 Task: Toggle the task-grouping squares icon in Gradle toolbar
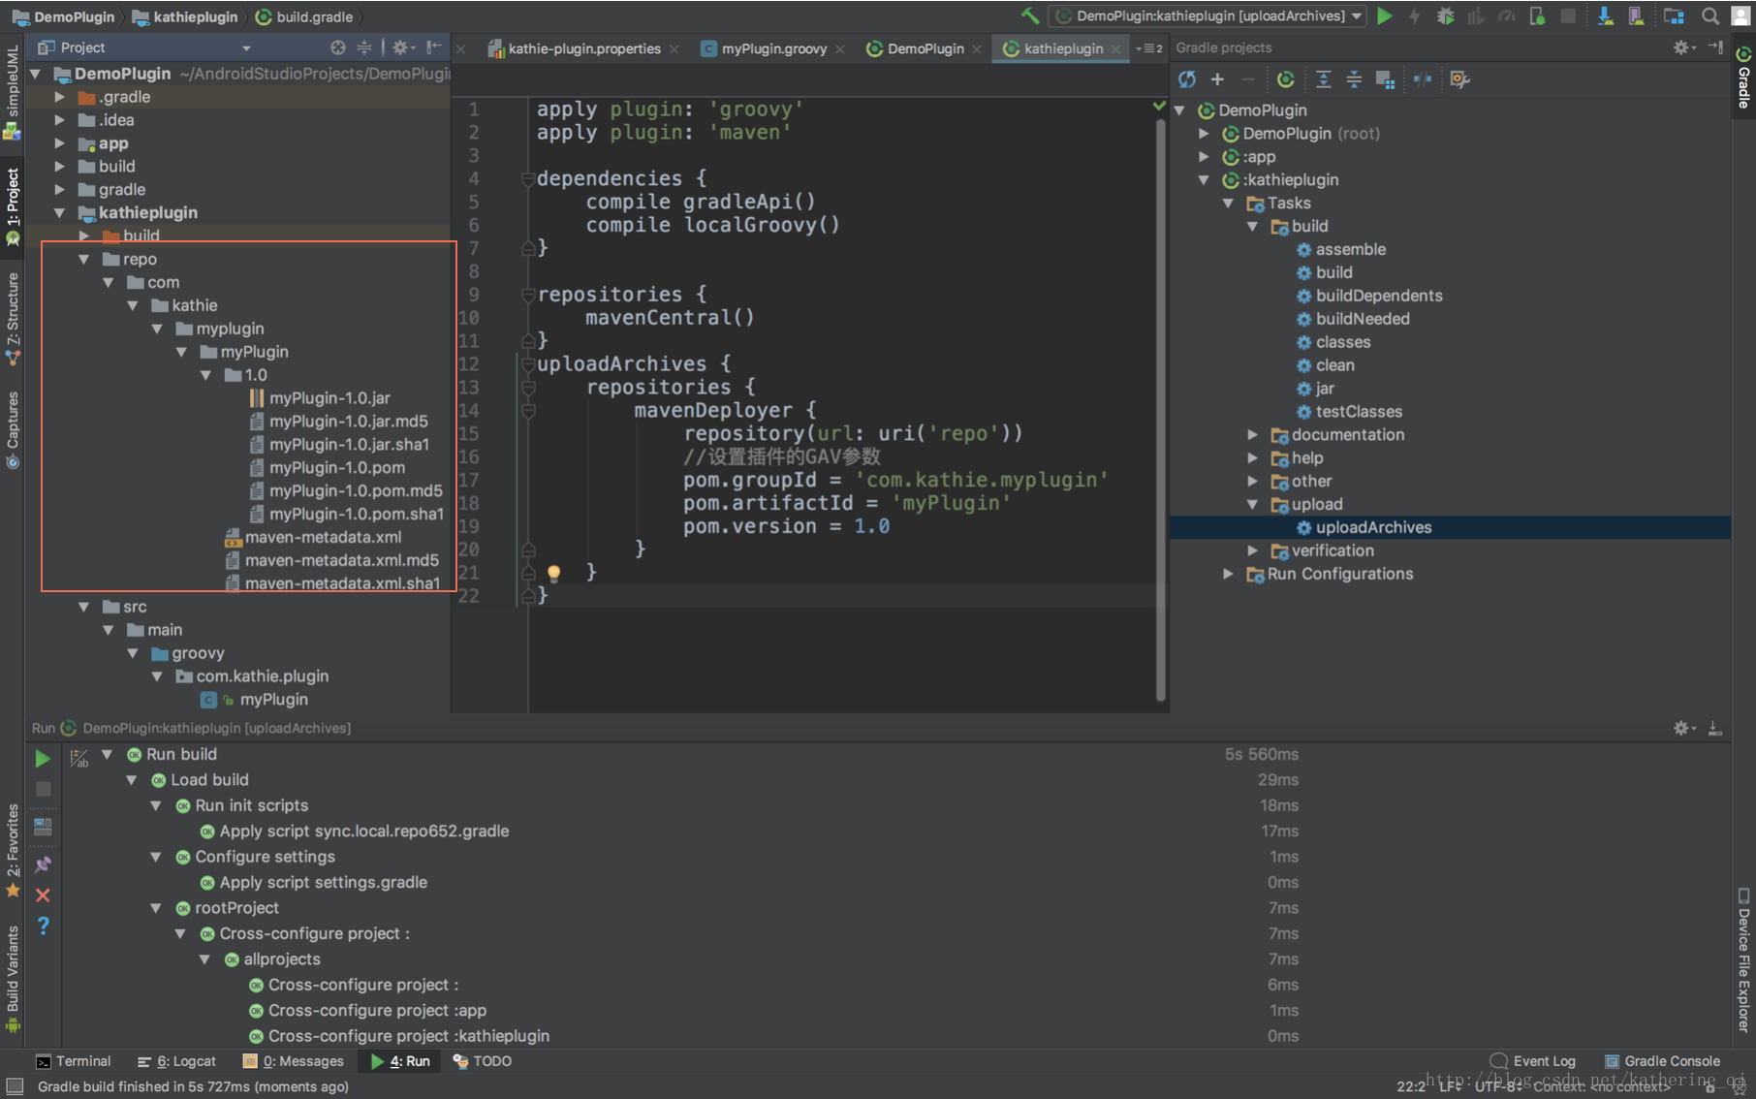(1386, 79)
